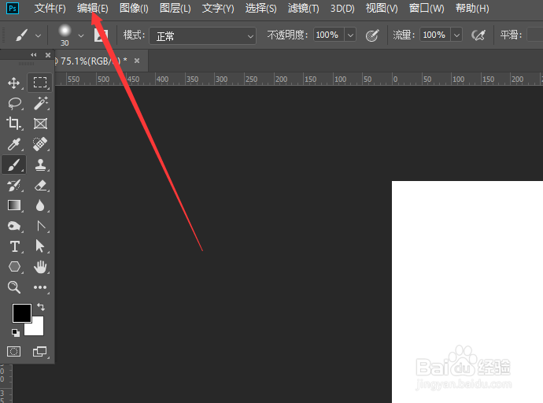Select the Crop tool
543x403 pixels.
(x=14, y=124)
